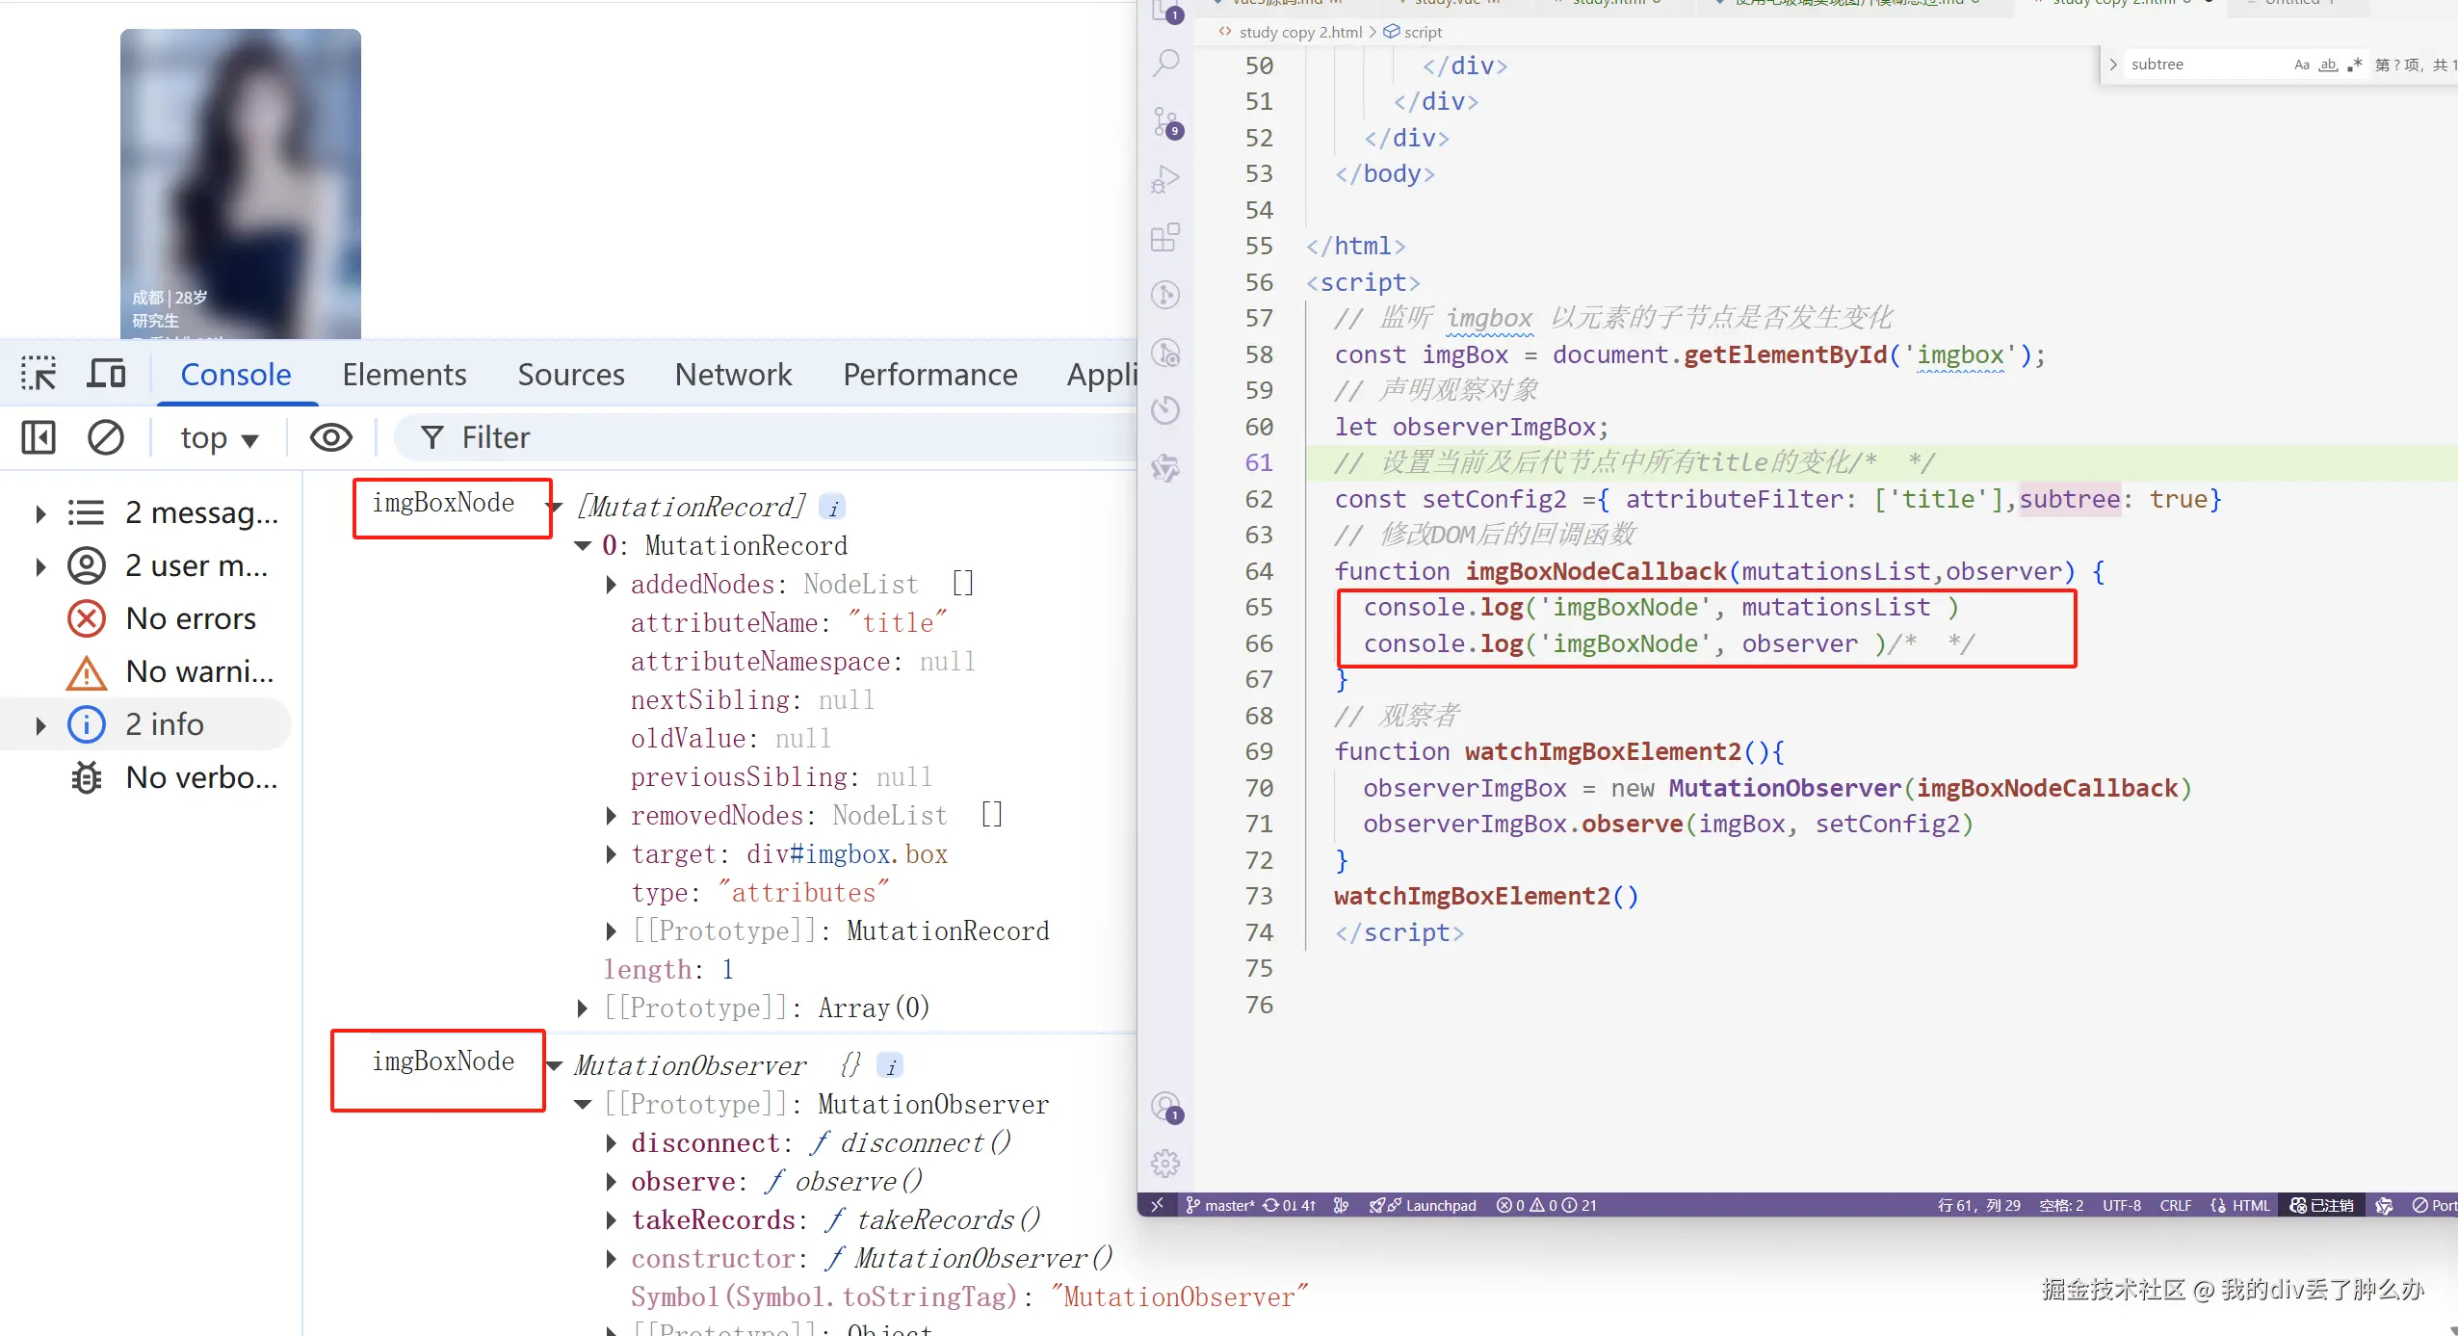The width and height of the screenshot is (2458, 1336).
Task: Toggle the device toolbar icon
Action: (x=106, y=374)
